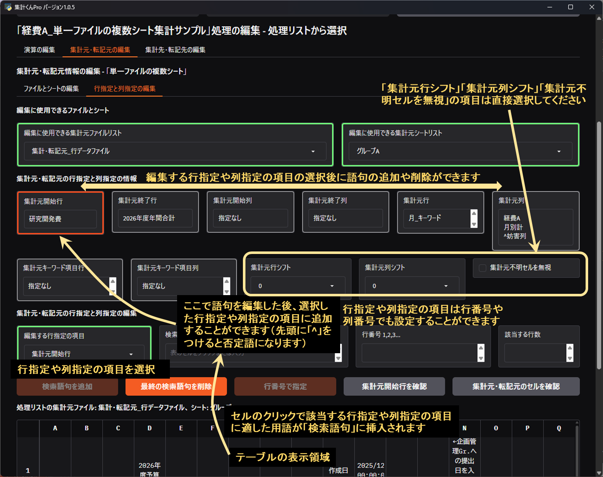Image resolution: width=603 pixels, height=477 pixels.
Task: Switch to 演算の編集 tab
Action: click(39, 50)
